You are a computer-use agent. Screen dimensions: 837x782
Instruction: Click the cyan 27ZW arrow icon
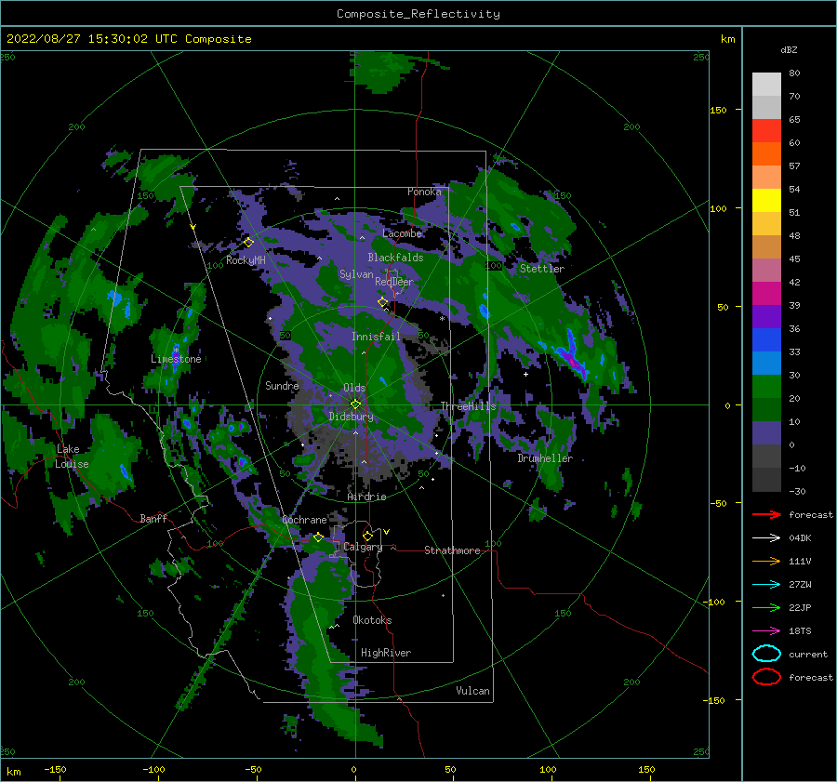[766, 585]
